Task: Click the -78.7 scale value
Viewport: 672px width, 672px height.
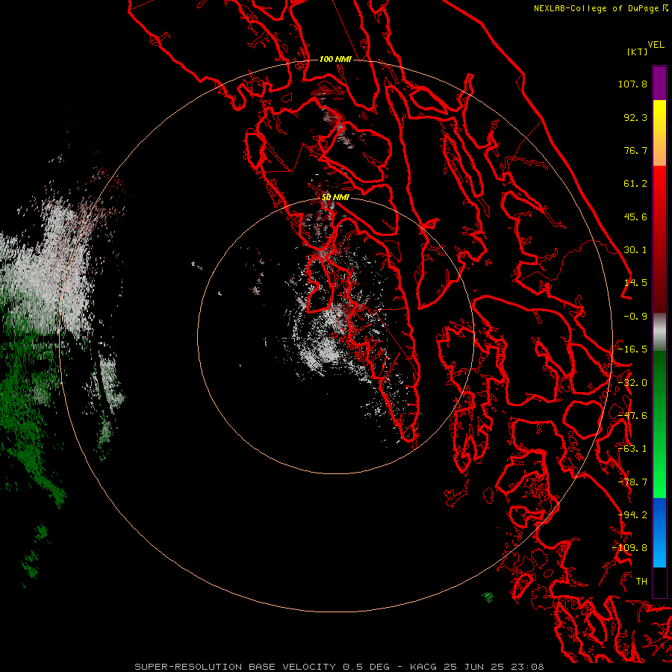Action: tap(632, 482)
